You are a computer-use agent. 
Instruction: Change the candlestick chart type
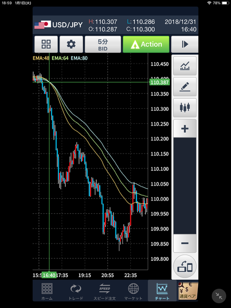[x=185, y=108]
